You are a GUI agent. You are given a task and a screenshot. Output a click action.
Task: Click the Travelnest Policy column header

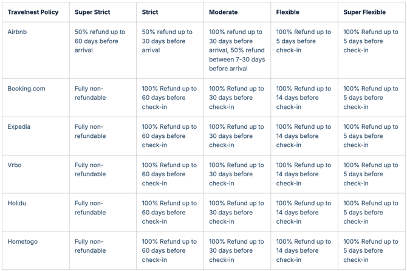pos(33,12)
